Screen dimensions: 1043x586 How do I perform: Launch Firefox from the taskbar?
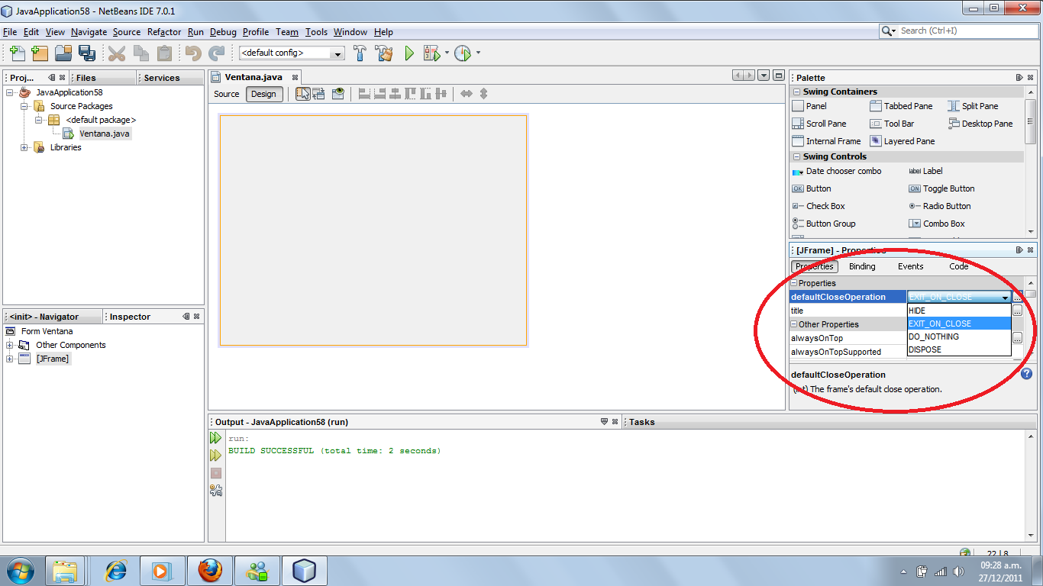click(x=210, y=569)
